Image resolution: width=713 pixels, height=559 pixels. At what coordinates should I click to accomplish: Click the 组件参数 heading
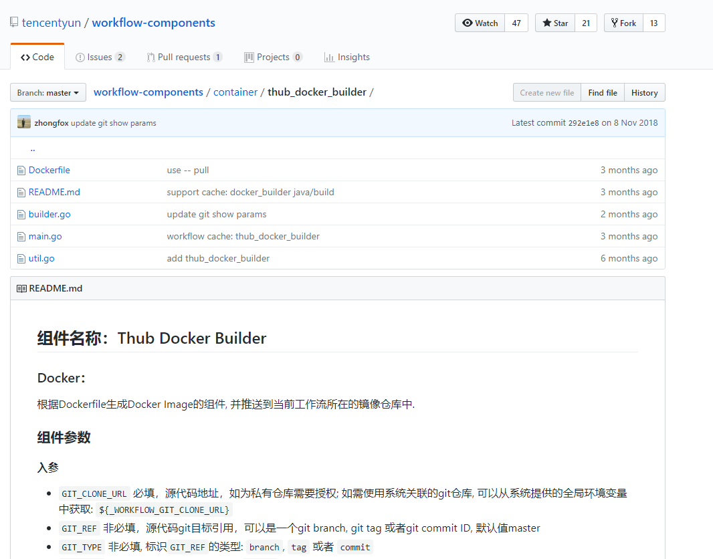(x=64, y=437)
